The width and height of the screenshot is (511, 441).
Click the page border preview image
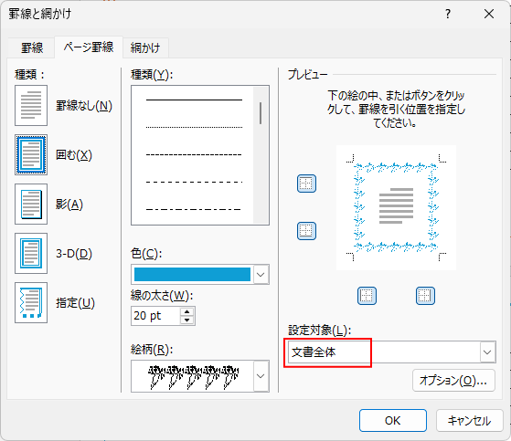[396, 207]
